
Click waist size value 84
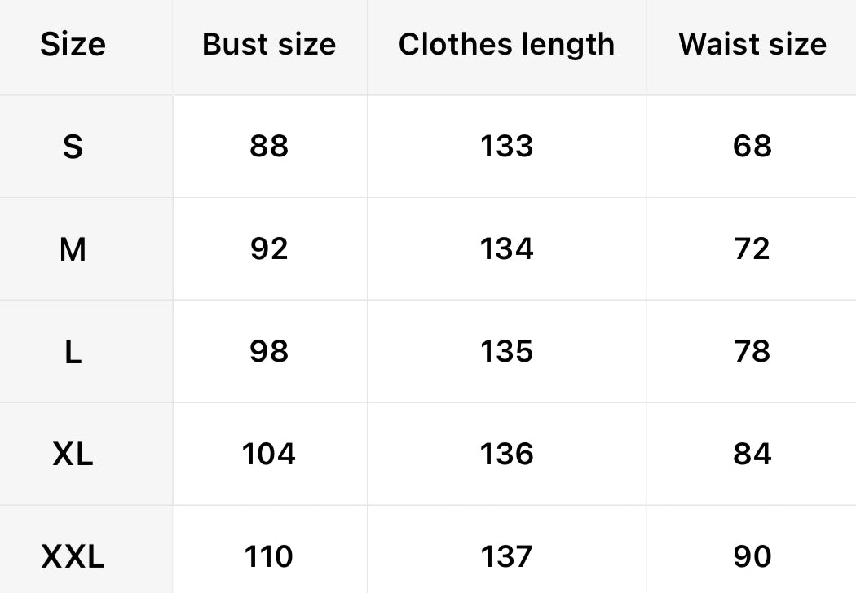coord(752,454)
